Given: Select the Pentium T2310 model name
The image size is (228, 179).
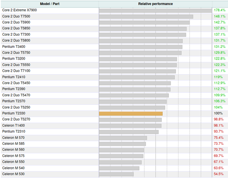Looking at the screenshot, I should tap(14, 131).
